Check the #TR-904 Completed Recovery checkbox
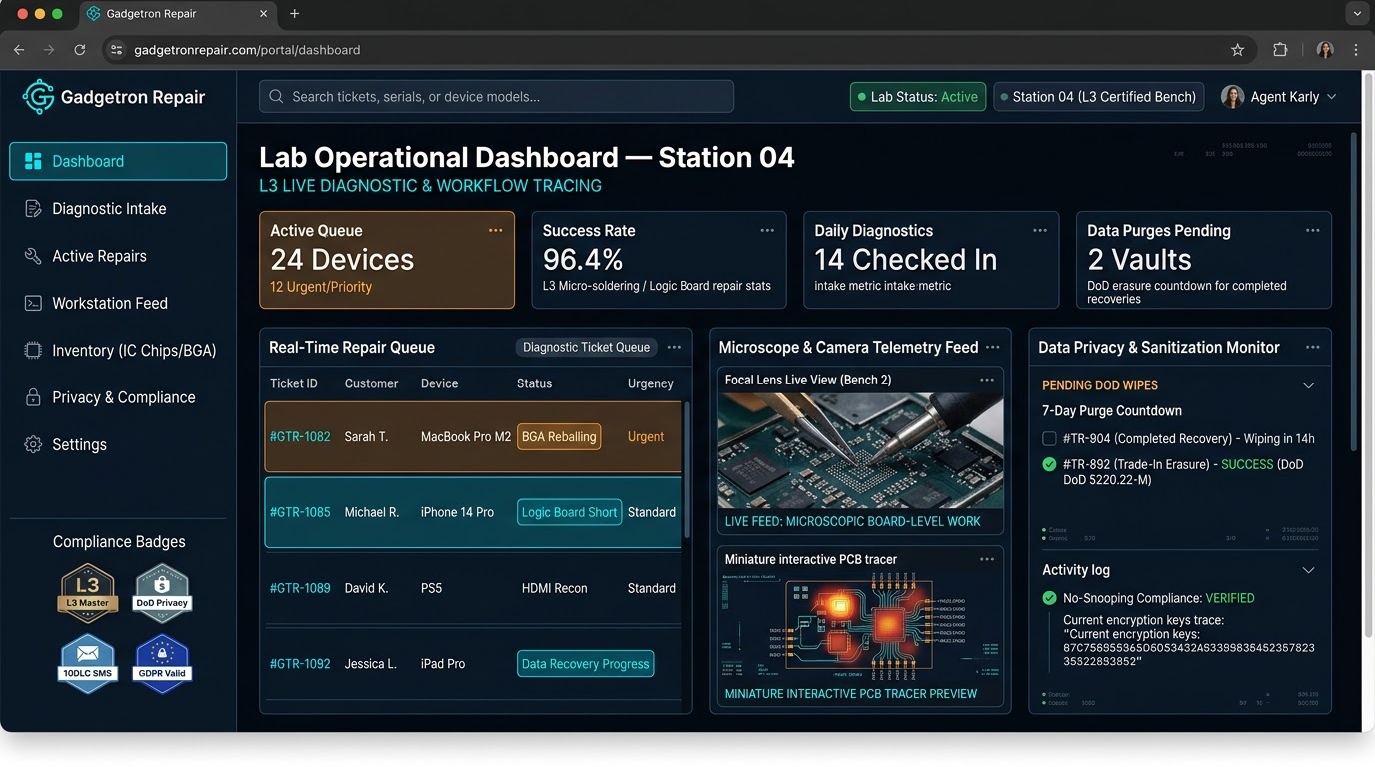Viewport: 1375px width, 767px height. (x=1049, y=438)
